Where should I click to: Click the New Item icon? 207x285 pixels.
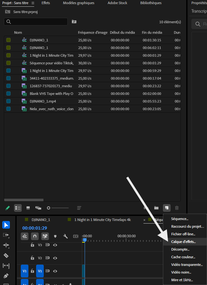tap(167, 208)
